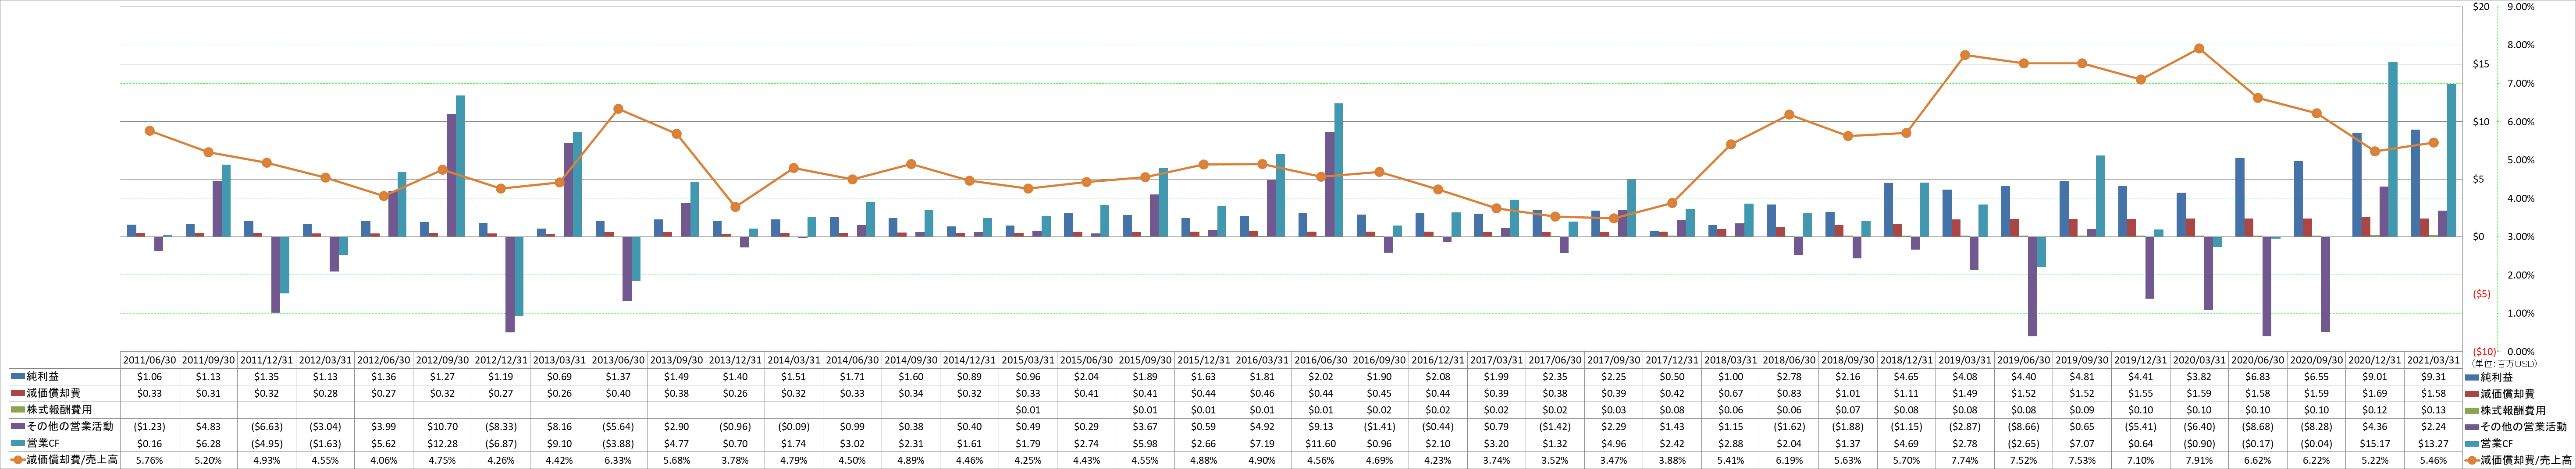Click その他の営業活動 value ($8.33)
Screen dimensions: 2576x469
pyautogui.click(x=501, y=427)
